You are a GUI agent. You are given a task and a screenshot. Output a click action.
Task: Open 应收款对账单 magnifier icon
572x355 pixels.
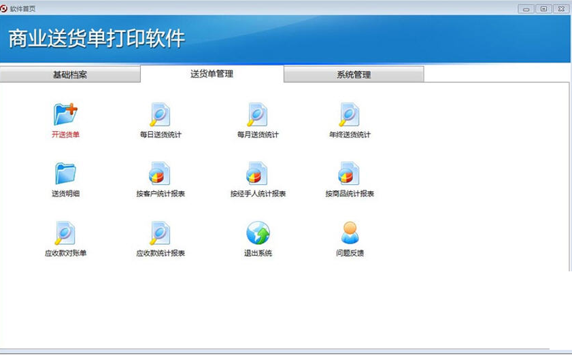pyautogui.click(x=65, y=233)
